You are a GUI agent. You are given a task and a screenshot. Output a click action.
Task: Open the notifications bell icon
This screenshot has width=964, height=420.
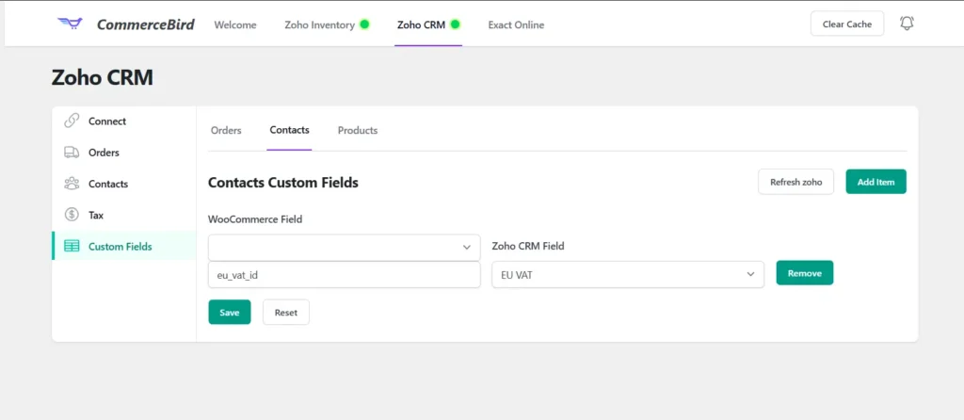(907, 24)
